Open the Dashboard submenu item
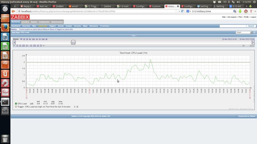The width and height of the screenshot is (257, 144). [16, 26]
